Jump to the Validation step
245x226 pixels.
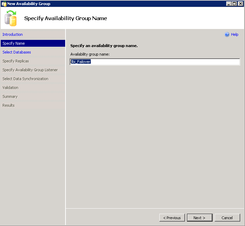[x=10, y=88]
